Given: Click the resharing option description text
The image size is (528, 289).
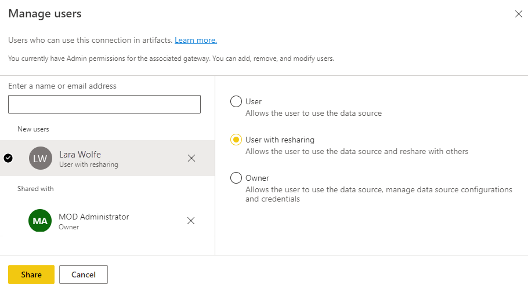Looking at the screenshot, I should [356, 151].
